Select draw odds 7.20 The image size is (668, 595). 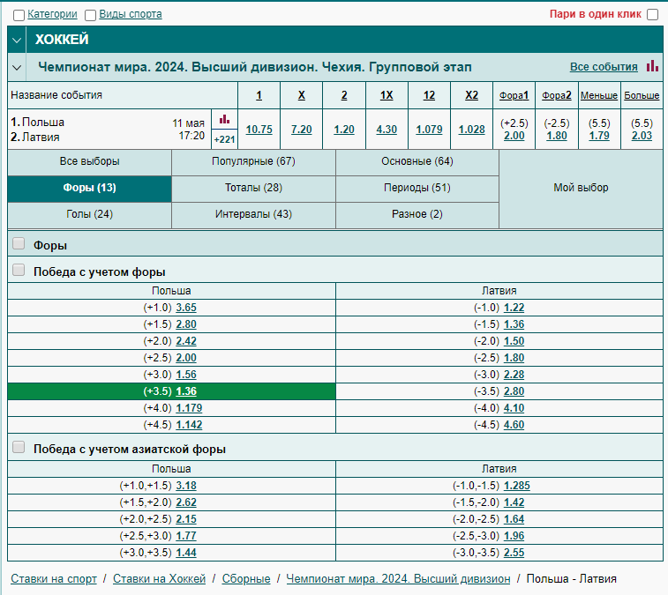tap(301, 130)
